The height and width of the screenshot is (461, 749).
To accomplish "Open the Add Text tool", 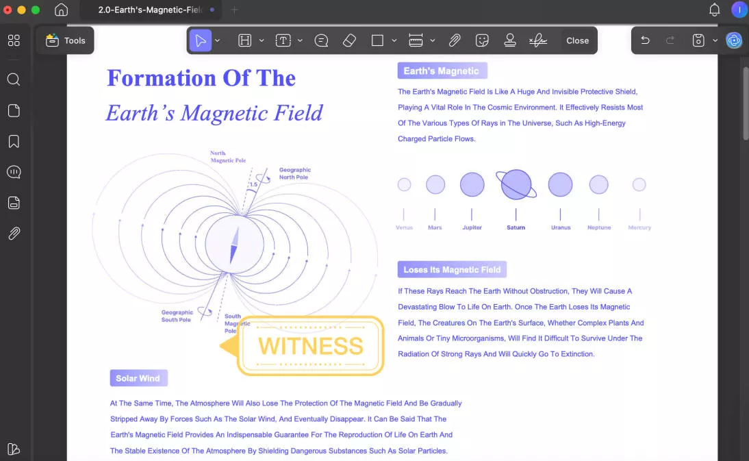I will (x=283, y=40).
